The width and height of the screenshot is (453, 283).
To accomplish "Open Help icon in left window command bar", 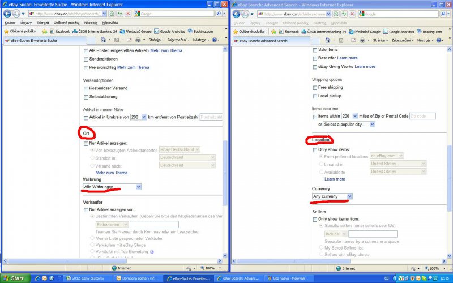I will pos(215,40).
